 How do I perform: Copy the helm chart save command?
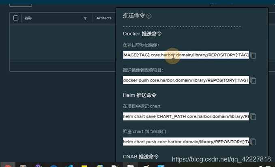253,117
